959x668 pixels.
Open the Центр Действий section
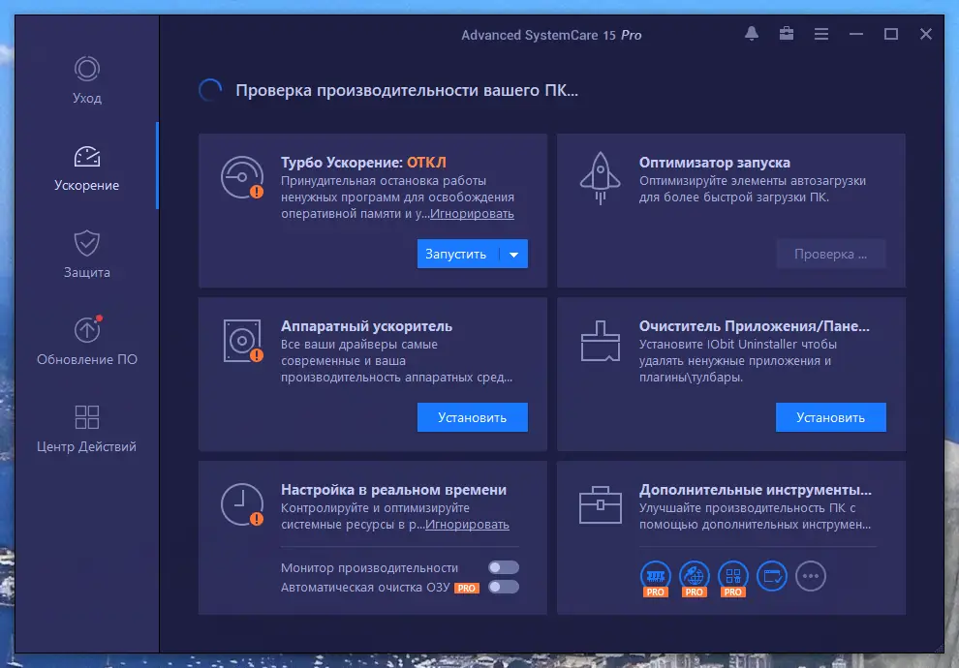87,426
